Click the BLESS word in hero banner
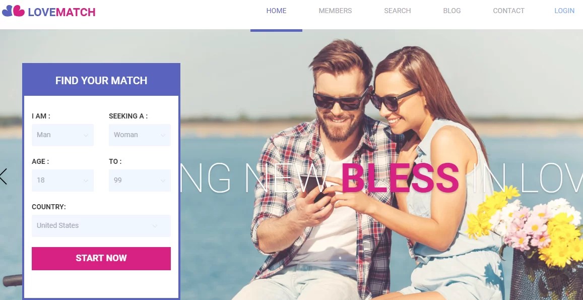Viewport: 583px width, 300px height. click(400, 178)
